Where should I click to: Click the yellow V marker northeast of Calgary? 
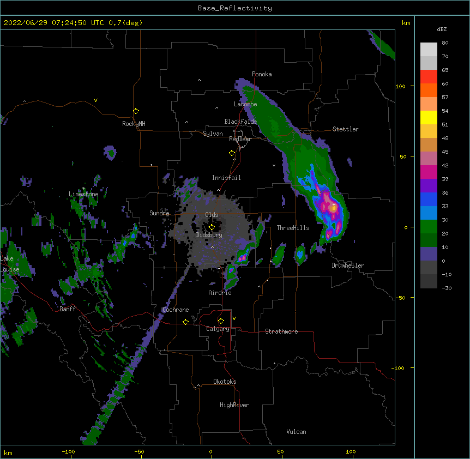(x=234, y=318)
